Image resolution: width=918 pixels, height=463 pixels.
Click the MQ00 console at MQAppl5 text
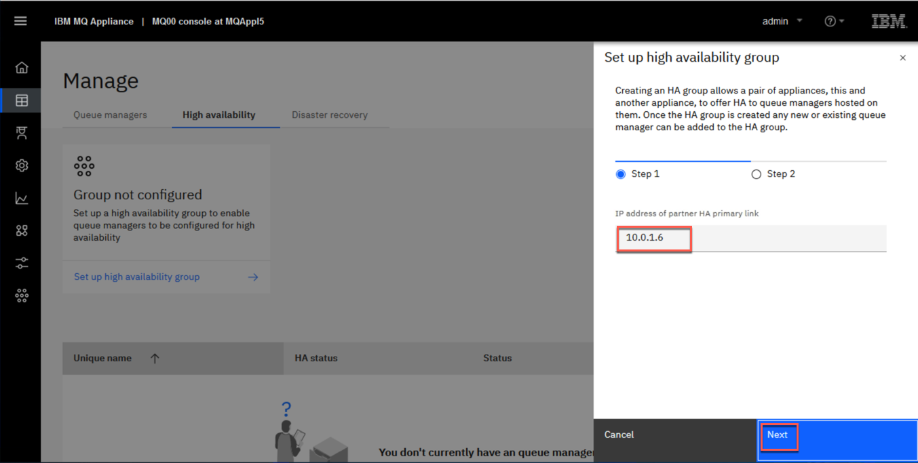208,21
